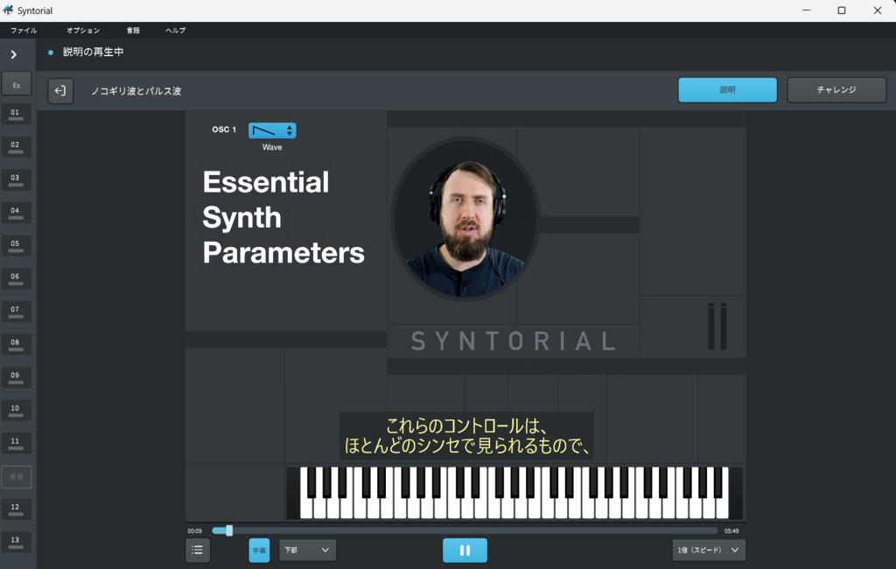The width and height of the screenshot is (896, 569).
Task: Open the ヘルプ menu
Action: (x=175, y=31)
